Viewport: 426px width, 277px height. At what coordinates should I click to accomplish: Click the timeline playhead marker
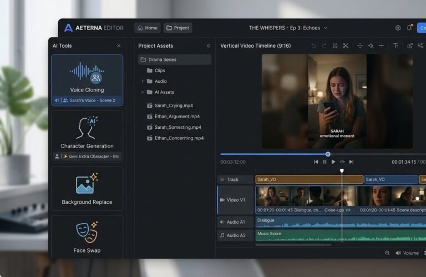pos(342,171)
